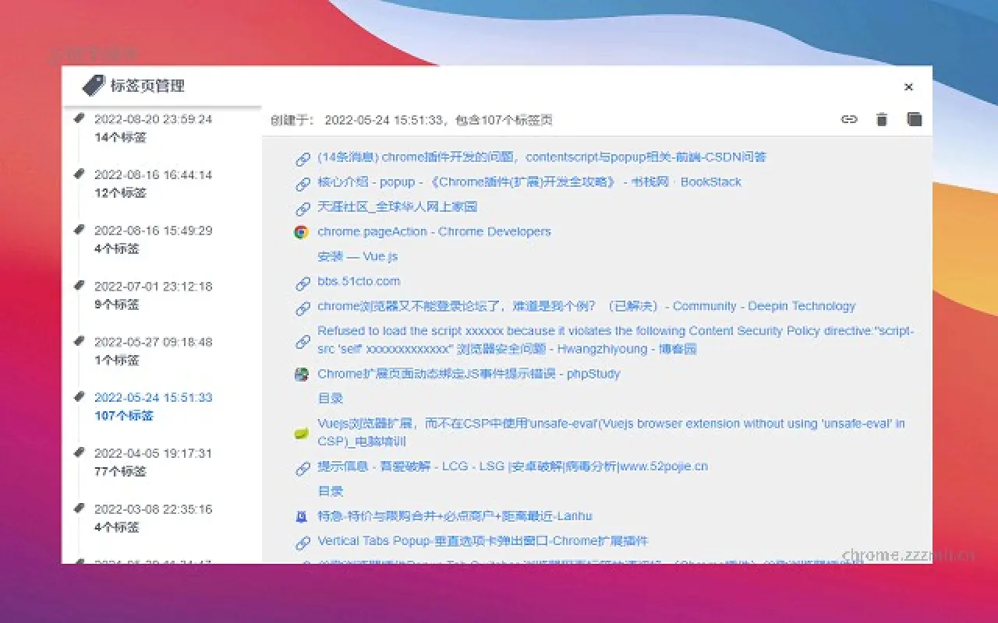This screenshot has height=623, width=998.
Task: Click the trash icon to delete this session
Action: 882,119
